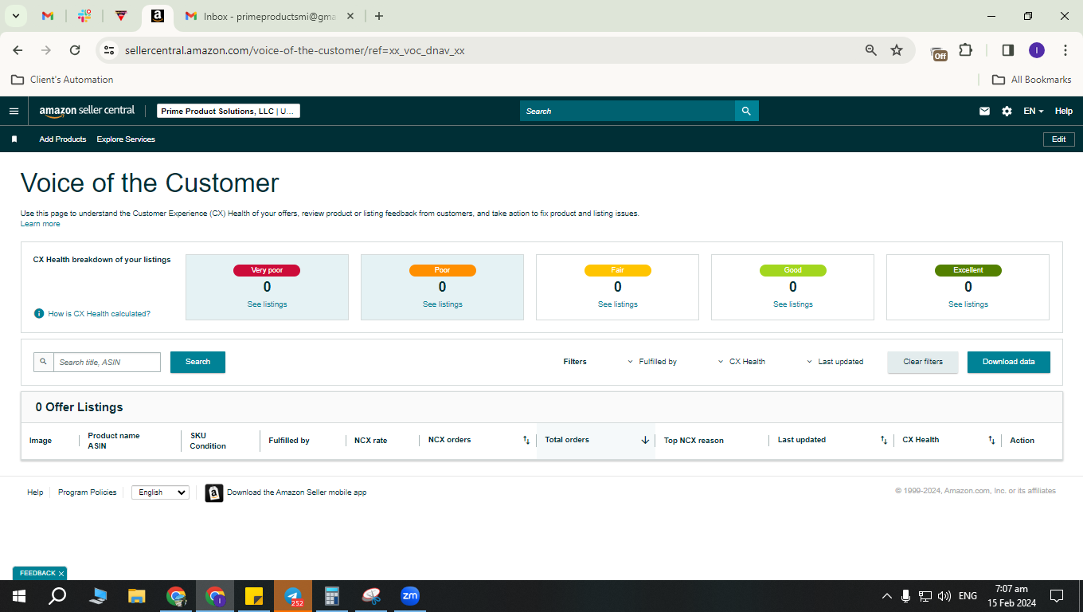1083x612 pixels.
Task: Open Zoom from the taskbar
Action: coord(410,595)
